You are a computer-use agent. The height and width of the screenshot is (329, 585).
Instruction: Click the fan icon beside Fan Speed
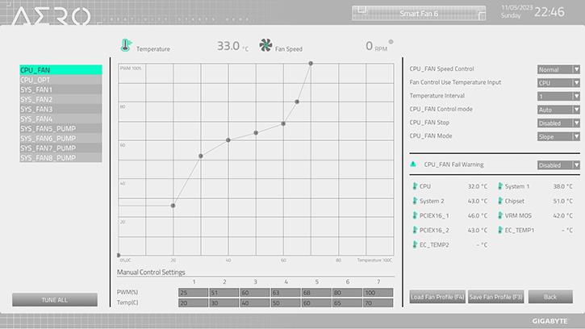[x=266, y=47]
